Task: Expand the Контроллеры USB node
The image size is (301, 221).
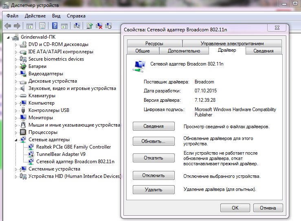Action: [16, 111]
